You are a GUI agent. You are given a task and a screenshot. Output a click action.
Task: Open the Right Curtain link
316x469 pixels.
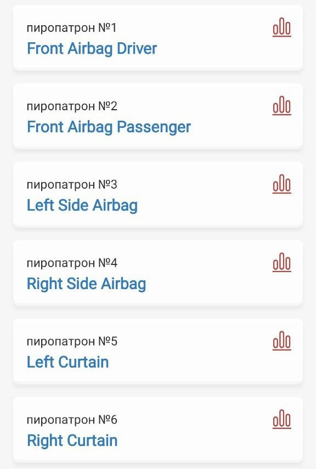tap(72, 440)
